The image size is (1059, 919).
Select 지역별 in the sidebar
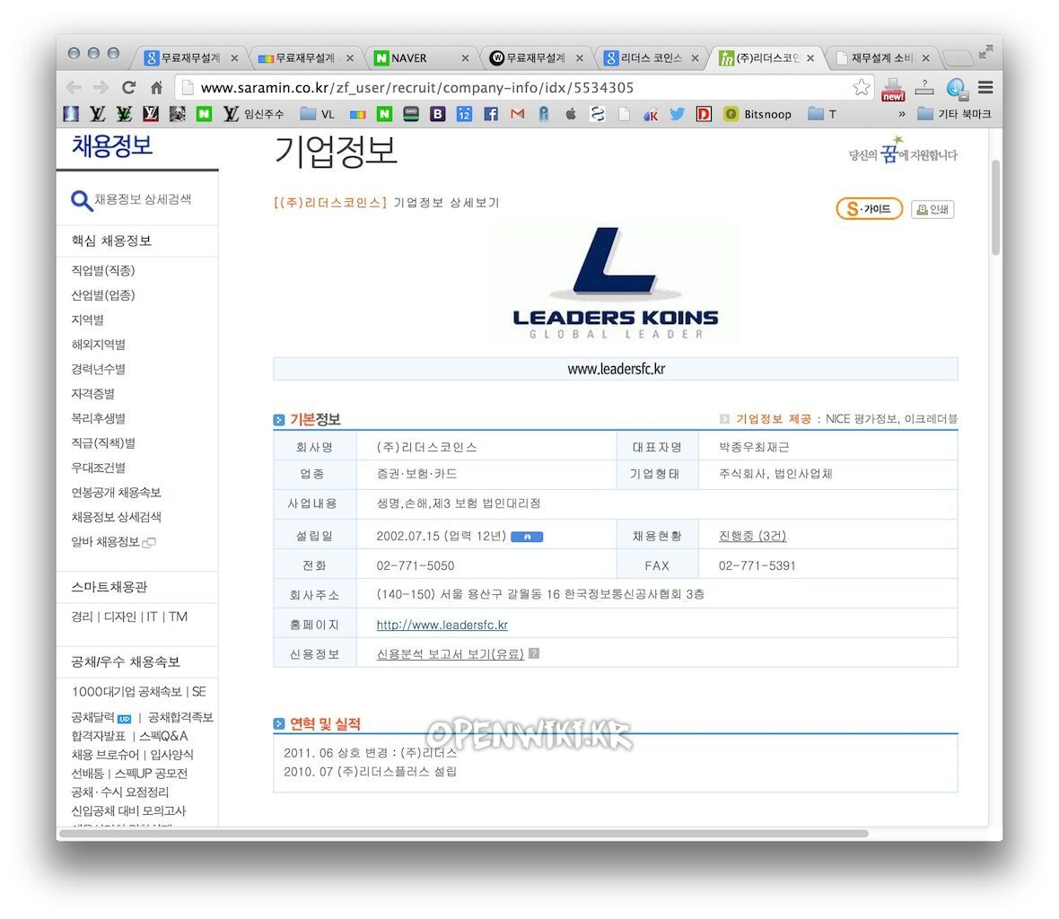(x=87, y=319)
